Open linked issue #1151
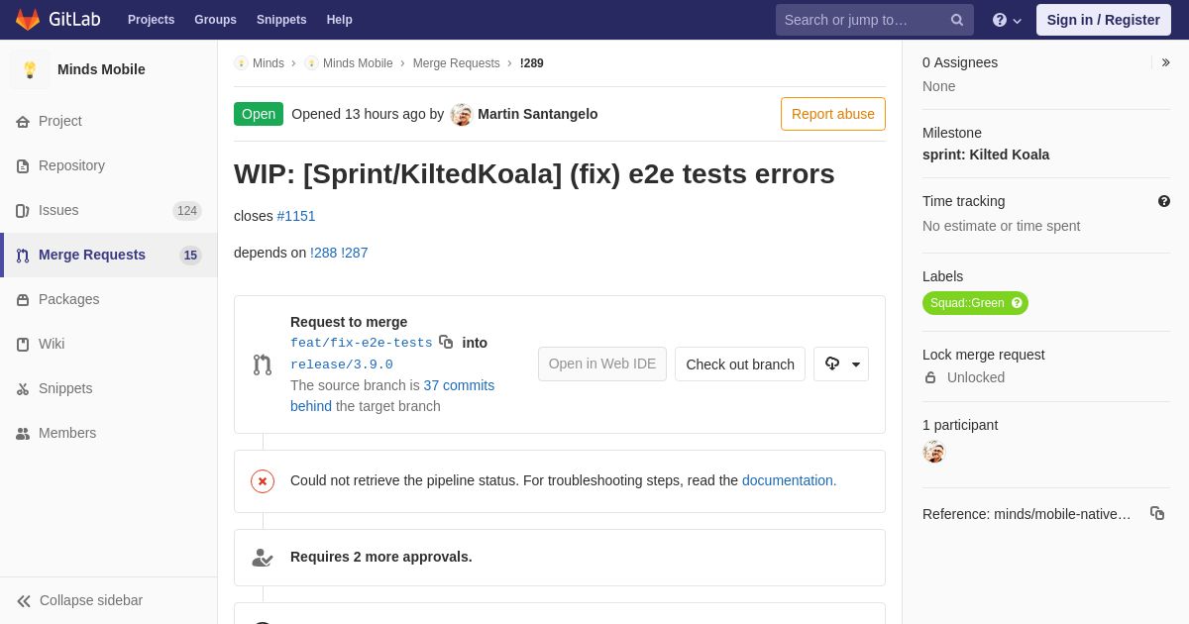 tap(296, 216)
